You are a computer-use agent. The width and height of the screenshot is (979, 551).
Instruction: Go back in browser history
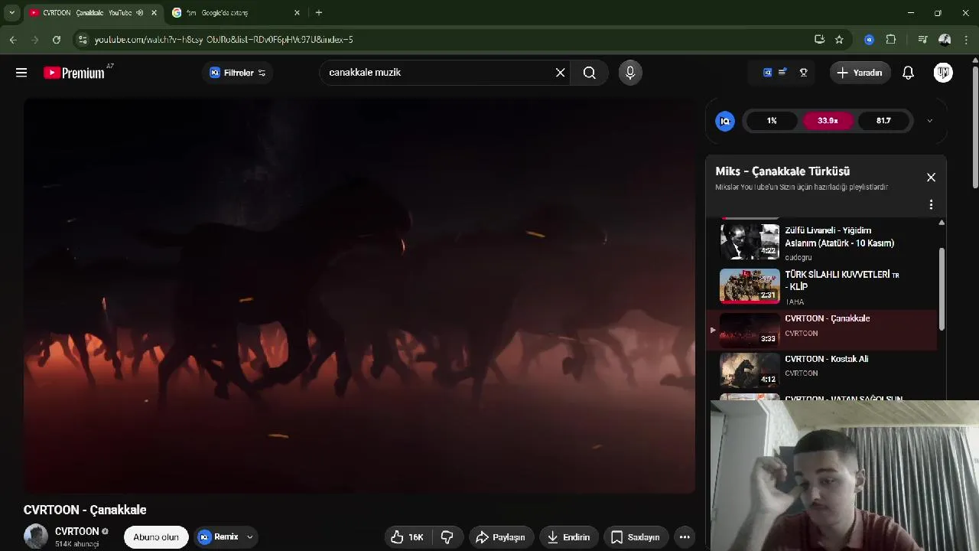coord(13,40)
